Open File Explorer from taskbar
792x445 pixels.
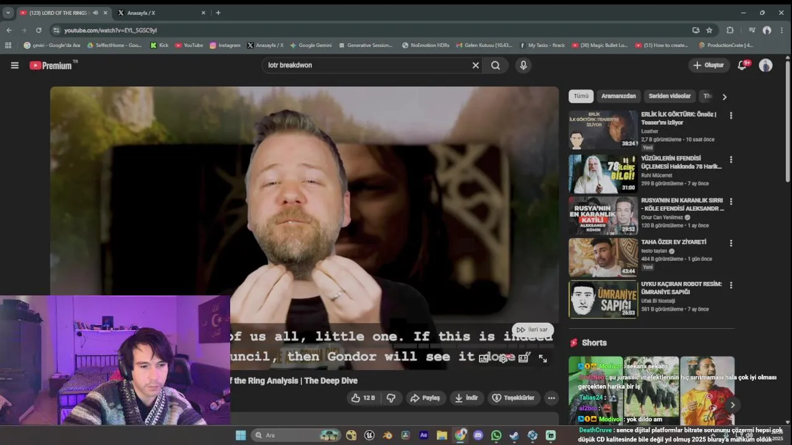click(442, 435)
